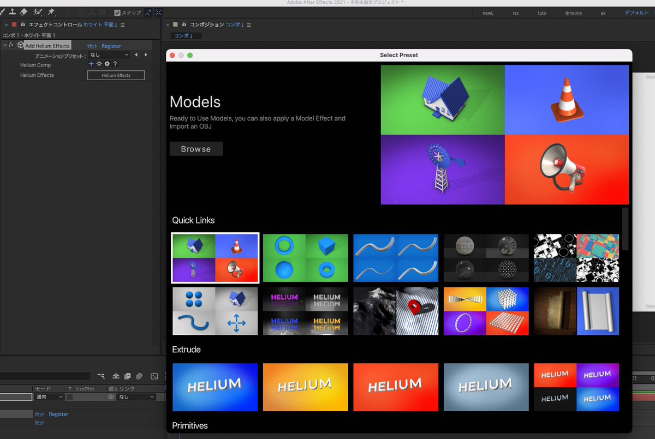
Task: Close the Composition panel tab
Action: click(x=167, y=25)
